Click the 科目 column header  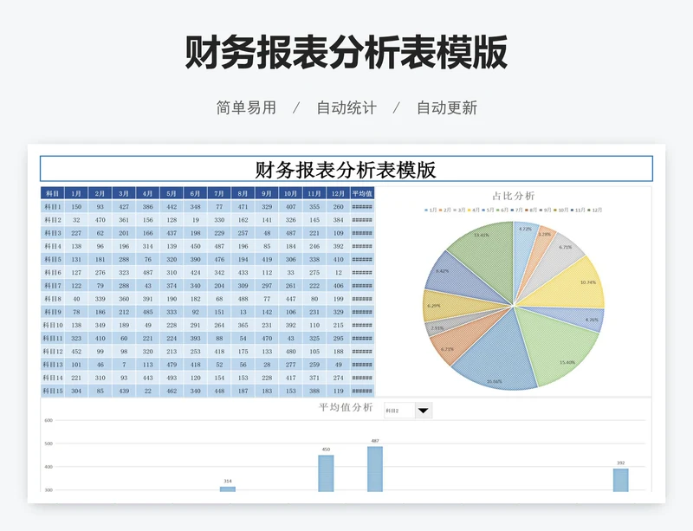[x=53, y=193]
